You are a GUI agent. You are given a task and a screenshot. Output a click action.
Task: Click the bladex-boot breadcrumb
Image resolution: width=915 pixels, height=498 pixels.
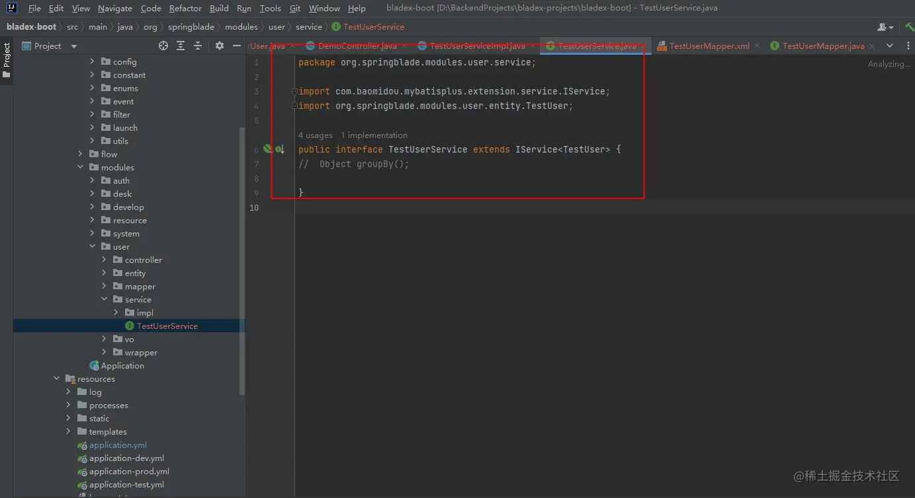click(32, 27)
